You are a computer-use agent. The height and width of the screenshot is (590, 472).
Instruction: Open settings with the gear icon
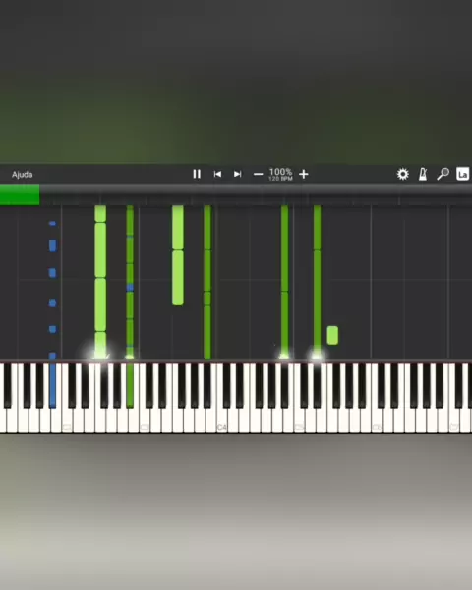pyautogui.click(x=403, y=174)
